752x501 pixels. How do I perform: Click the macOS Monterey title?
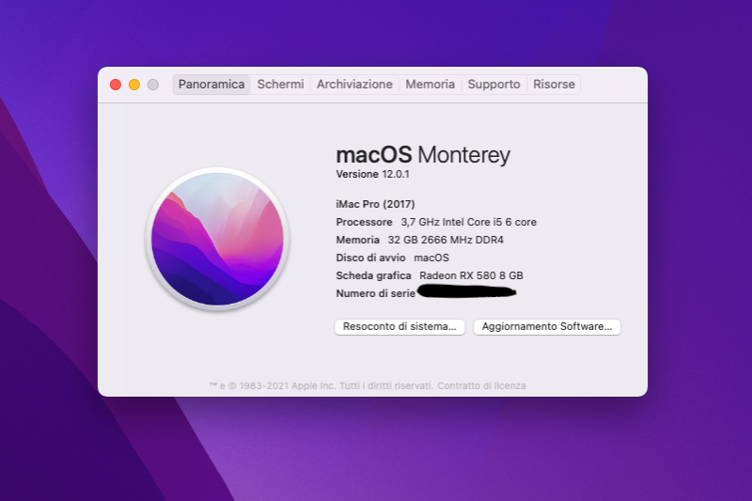pos(423,155)
